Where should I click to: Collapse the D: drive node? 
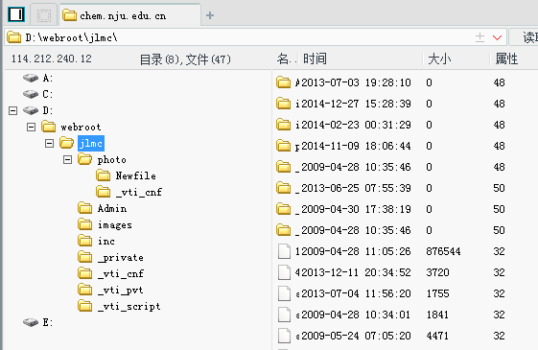click(13, 110)
